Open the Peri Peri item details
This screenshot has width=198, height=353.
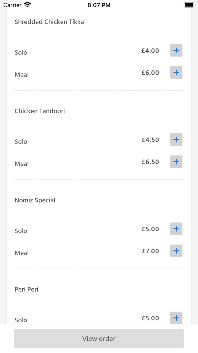tap(26, 289)
